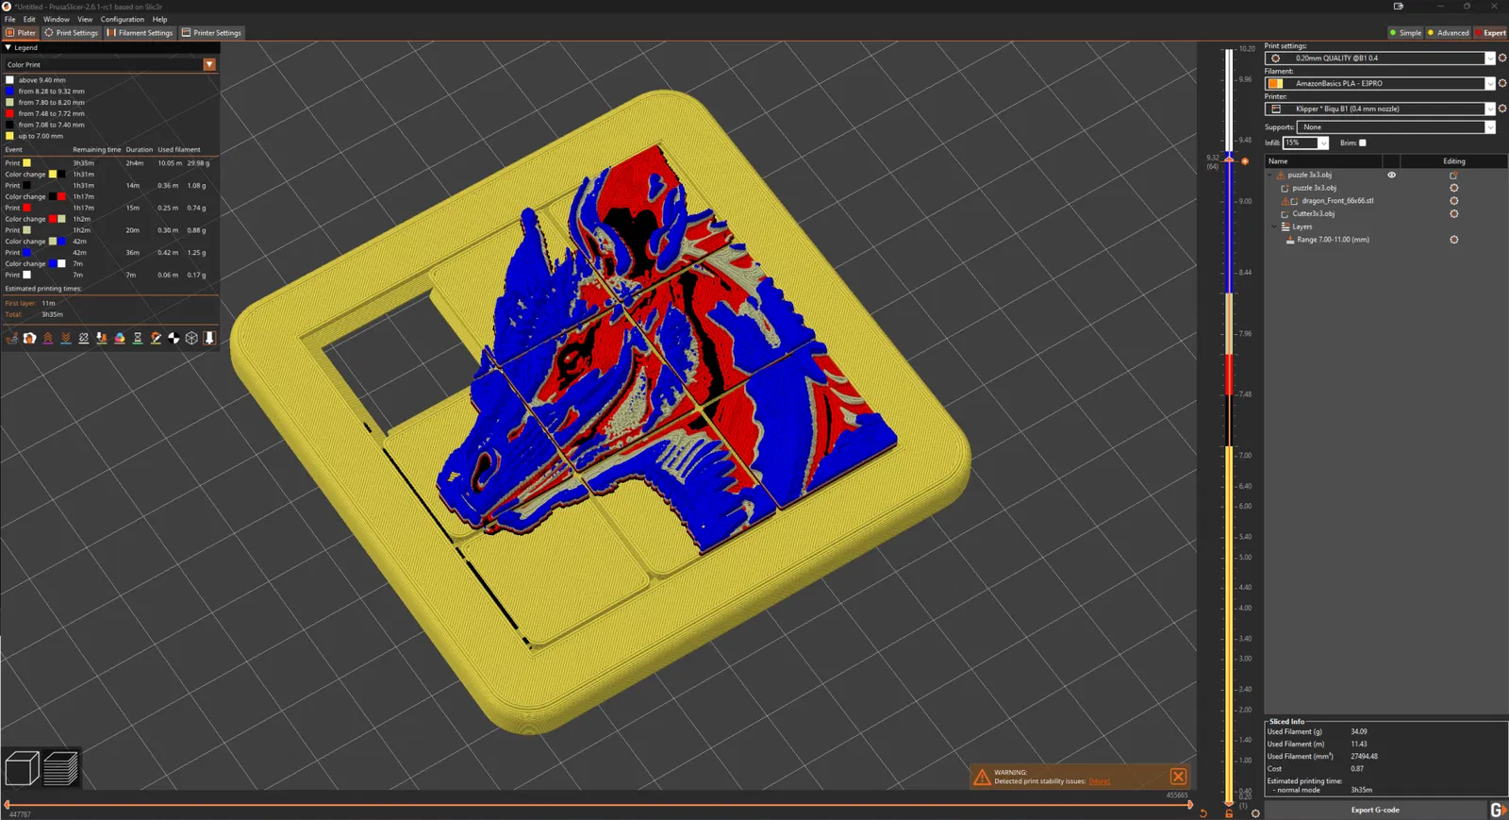Open the View menu
This screenshot has width=1509, height=820.
point(85,20)
